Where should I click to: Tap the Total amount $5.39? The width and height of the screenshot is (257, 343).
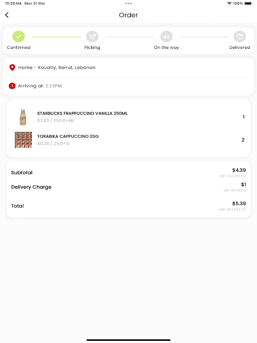[x=239, y=204]
